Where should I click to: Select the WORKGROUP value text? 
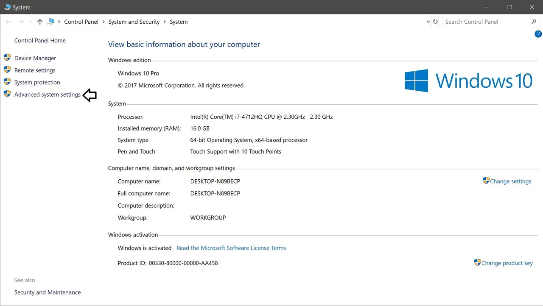click(208, 217)
